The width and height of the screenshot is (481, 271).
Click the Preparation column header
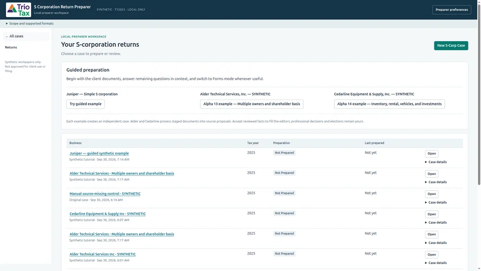[281, 143]
